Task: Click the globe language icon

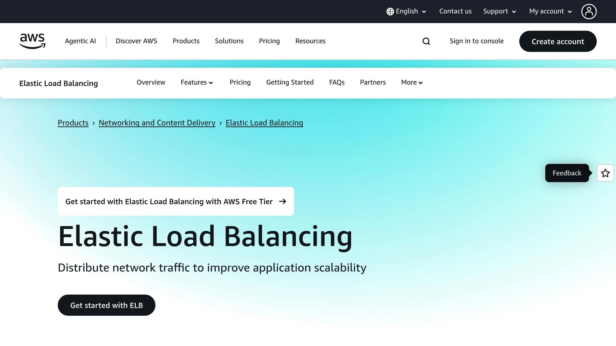Action: 390,11
